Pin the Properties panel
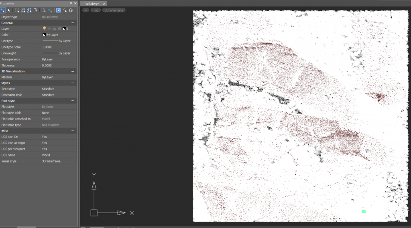 pyautogui.click(x=71, y=3)
